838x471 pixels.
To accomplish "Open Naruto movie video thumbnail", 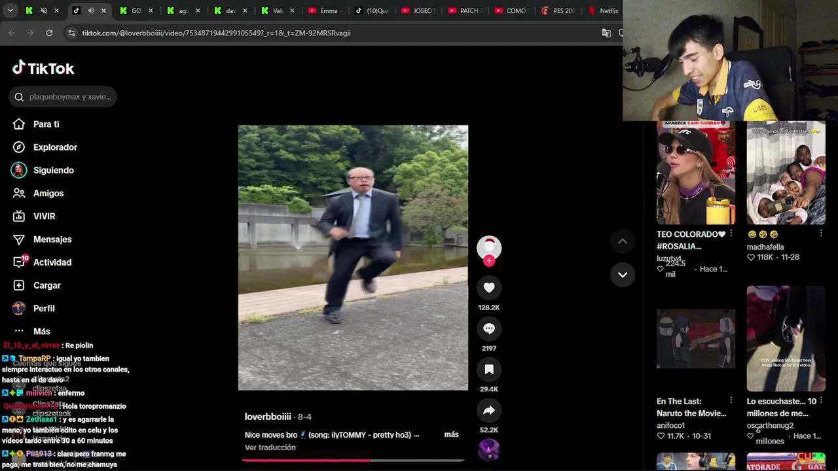I will 695,339.
